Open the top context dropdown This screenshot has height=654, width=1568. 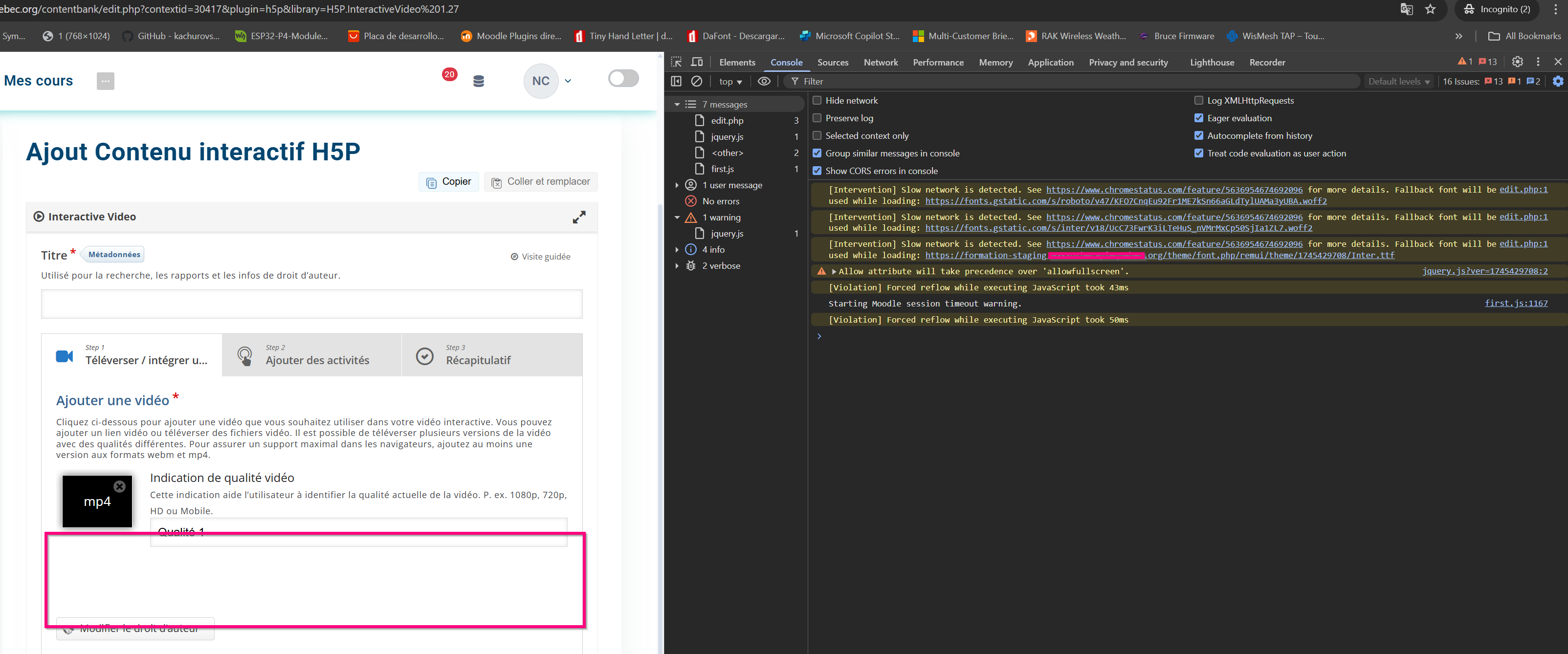coord(730,82)
